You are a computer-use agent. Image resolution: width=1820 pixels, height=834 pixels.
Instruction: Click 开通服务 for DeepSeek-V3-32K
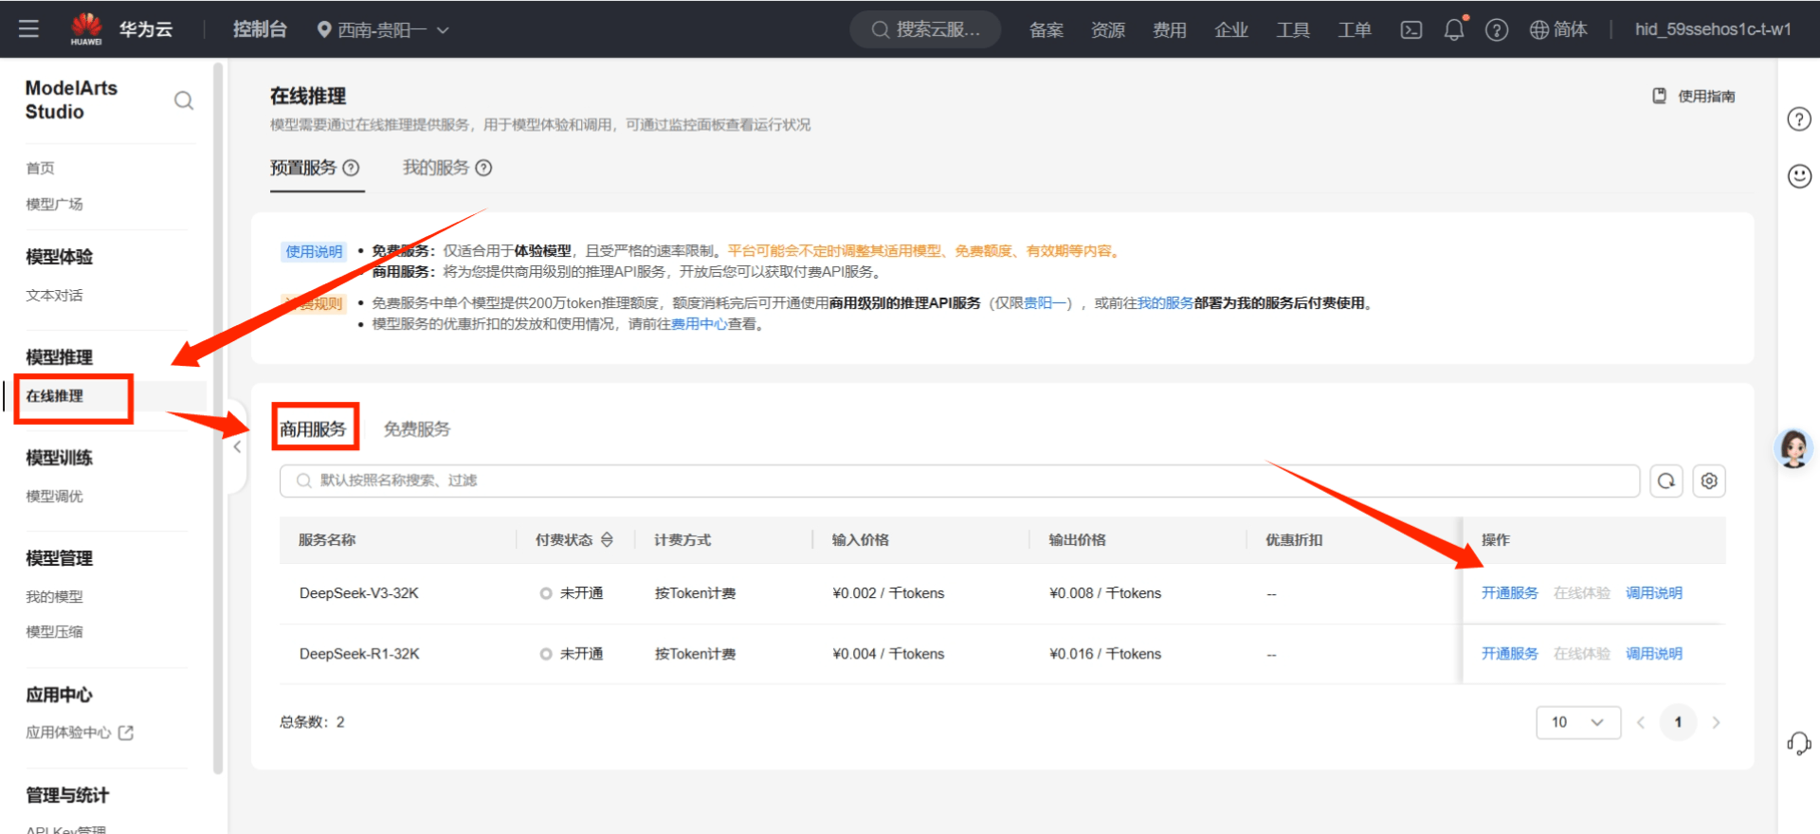click(1510, 593)
